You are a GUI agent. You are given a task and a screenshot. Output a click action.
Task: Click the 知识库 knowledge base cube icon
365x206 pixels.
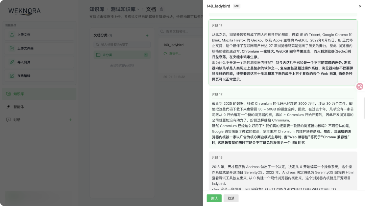(x=8, y=94)
